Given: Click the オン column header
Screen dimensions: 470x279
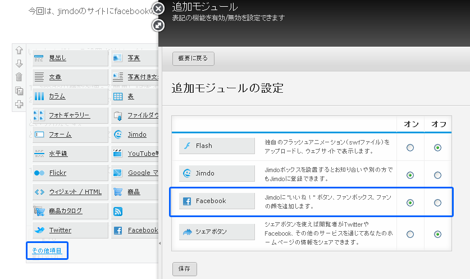Looking at the screenshot, I should click(x=411, y=124).
